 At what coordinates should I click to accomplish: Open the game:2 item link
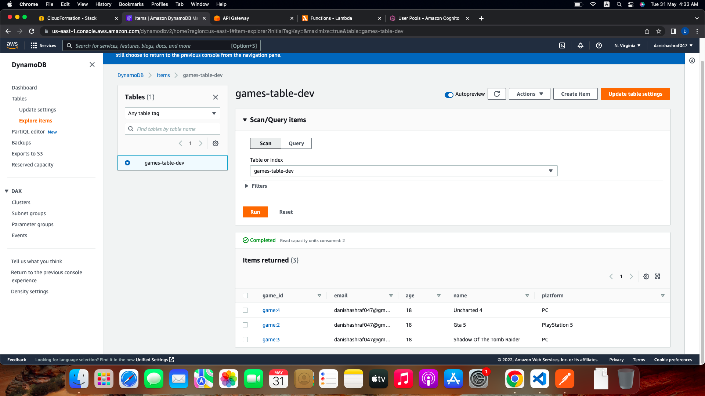pos(271,325)
